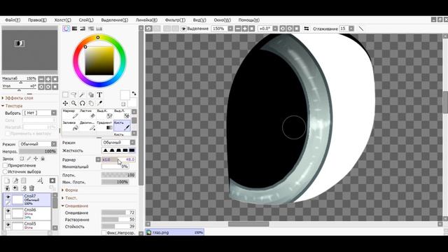Toggle lock transparency icon beside Замок

[x=22, y=159]
